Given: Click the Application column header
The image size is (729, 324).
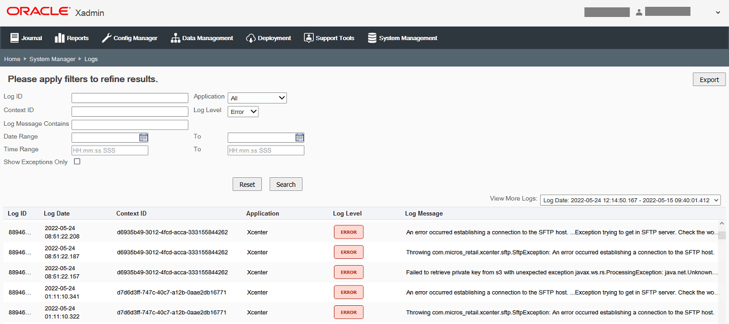Looking at the screenshot, I should point(262,214).
